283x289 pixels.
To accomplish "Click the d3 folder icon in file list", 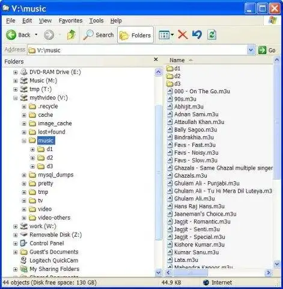I will click(169, 84).
